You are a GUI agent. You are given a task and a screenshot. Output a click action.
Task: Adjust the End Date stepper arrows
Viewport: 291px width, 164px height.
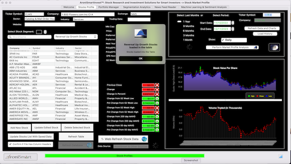pos(233,29)
